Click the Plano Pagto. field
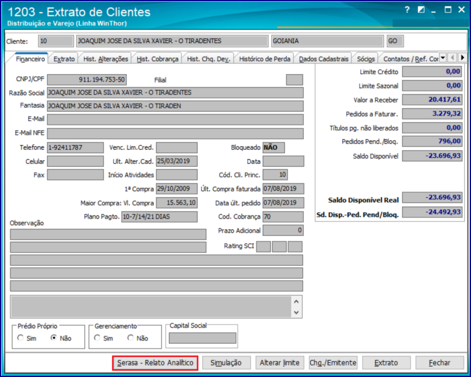The image size is (471, 377). pyautogui.click(x=159, y=217)
